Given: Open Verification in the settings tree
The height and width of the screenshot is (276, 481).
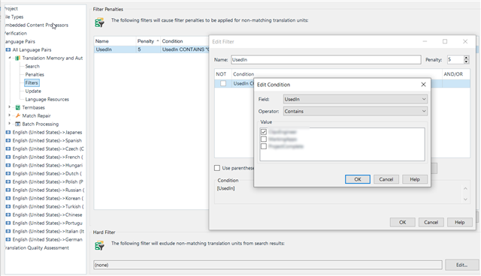Looking at the screenshot, I should pyautogui.click(x=16, y=33).
